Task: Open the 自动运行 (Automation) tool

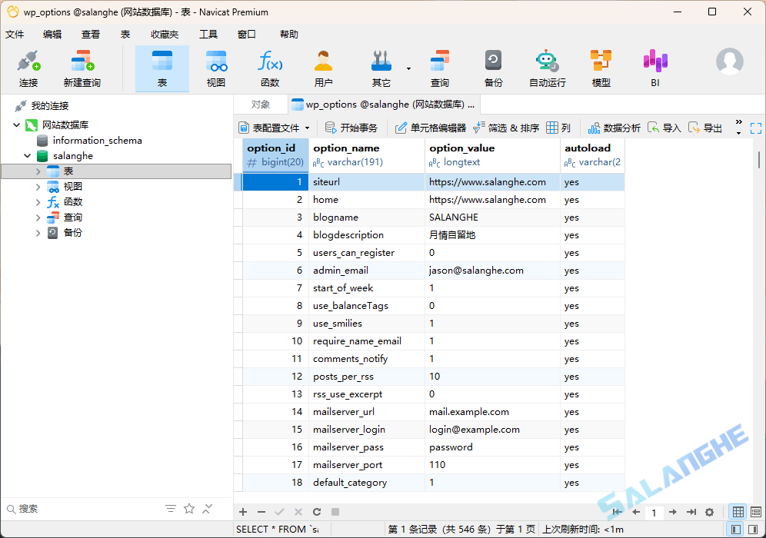Action: 548,68
